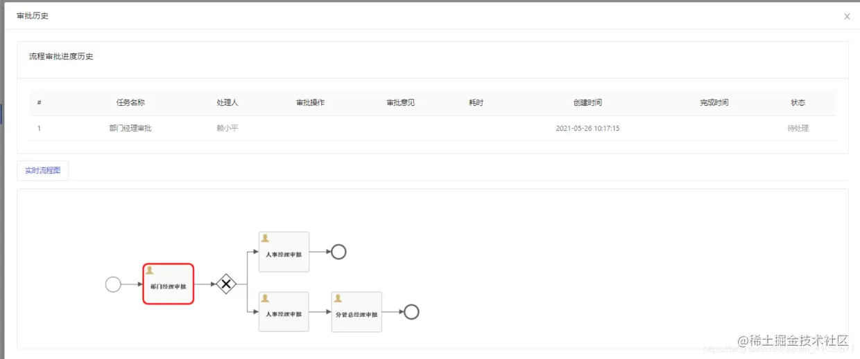
Task: Click the end event circle after 分管总经理审批
Action: pos(411,312)
